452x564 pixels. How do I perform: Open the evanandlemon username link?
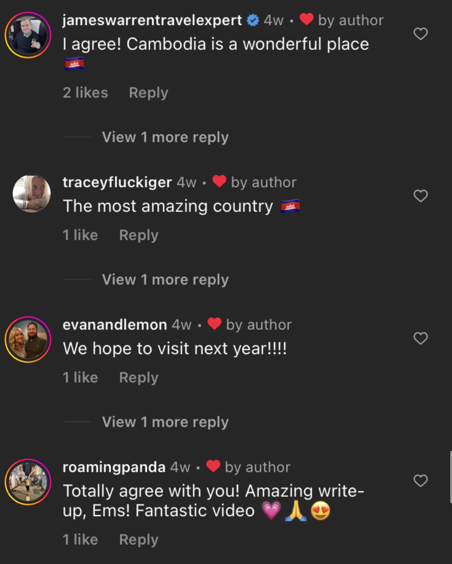115,325
